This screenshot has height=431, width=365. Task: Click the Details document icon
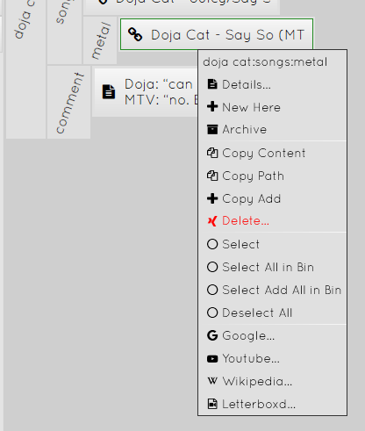212,84
